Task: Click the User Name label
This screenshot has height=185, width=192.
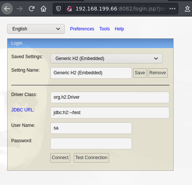Action: click(23, 125)
